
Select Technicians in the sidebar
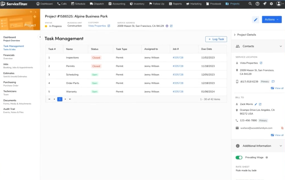pyautogui.click(x=10, y=93)
